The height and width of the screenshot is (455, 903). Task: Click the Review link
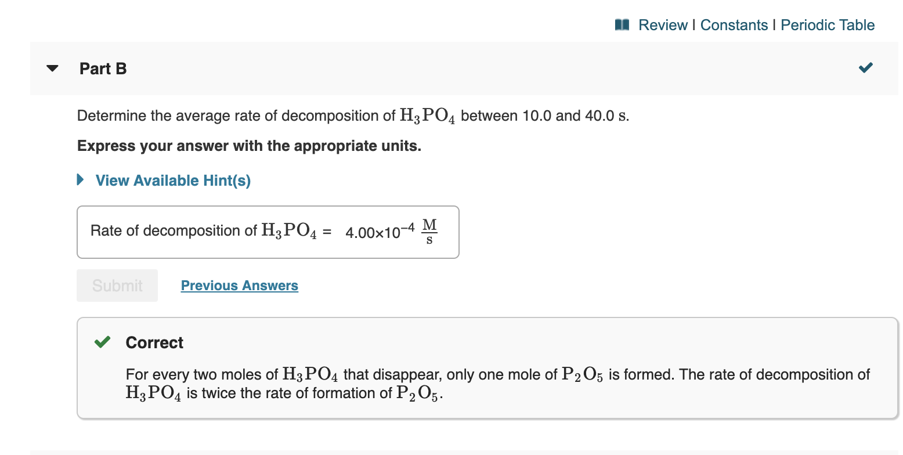663,25
